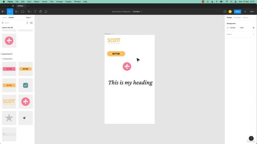Click the yellow user avatar

tap(230, 12)
